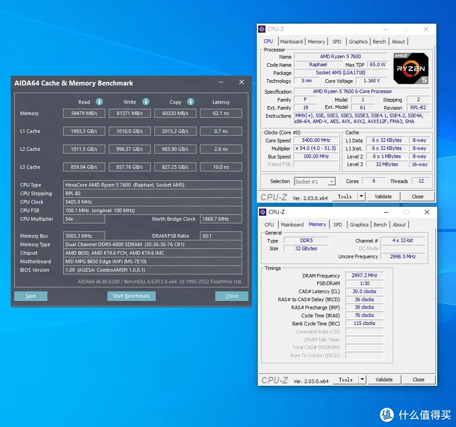This screenshot has height=427, width=456.
Task: Click Uncore Frequency value 2998.5 MHz
Action: [403, 256]
